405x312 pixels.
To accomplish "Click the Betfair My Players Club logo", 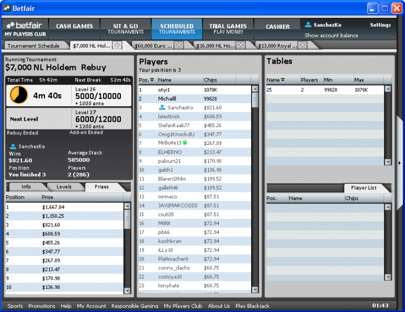I will [25, 29].
